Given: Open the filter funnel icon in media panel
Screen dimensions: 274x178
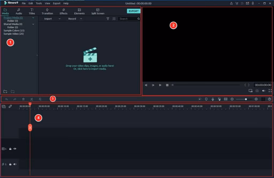Looking at the screenshot, I should (108, 19).
